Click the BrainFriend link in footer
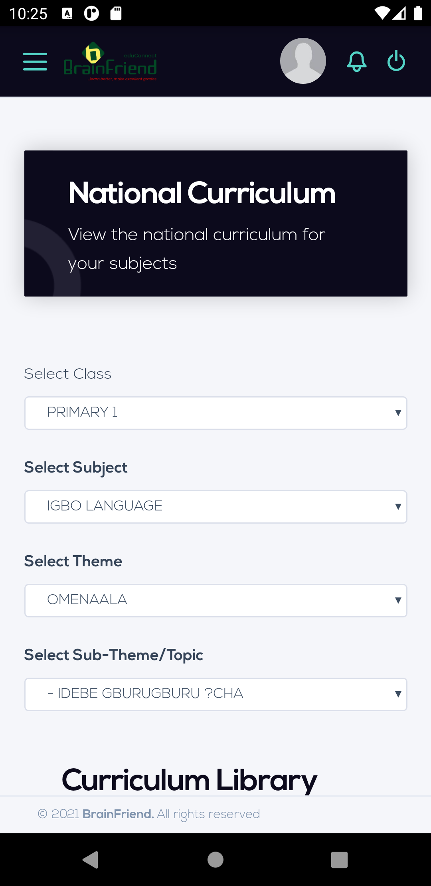Image resolution: width=431 pixels, height=886 pixels. pos(118,814)
